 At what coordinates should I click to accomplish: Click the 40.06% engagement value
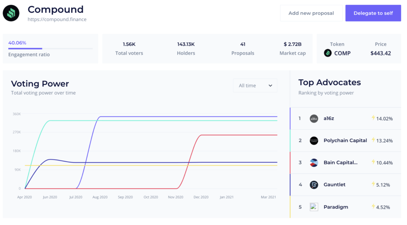coord(17,43)
